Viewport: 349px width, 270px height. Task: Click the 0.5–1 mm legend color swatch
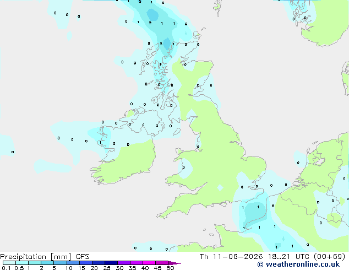pos(22,263)
